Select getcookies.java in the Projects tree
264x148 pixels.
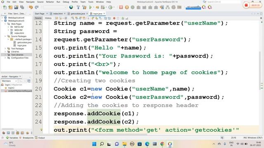[24, 42]
